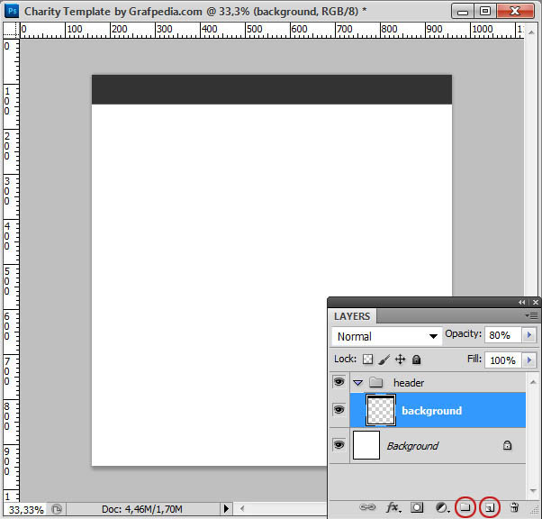Lock transparent pixels with checkerboard icon
The image size is (542, 519).
(x=367, y=360)
